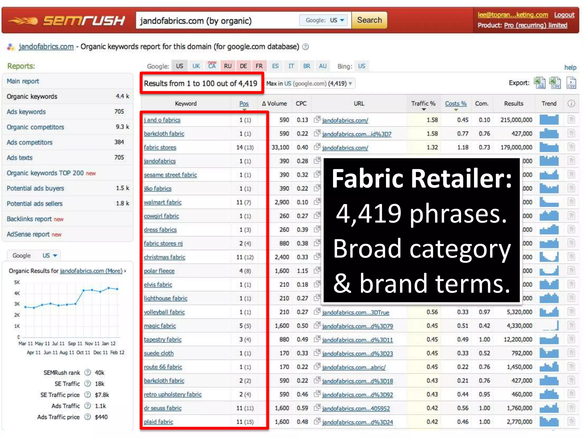
Task: Switch to Google RU database tab
Action: [x=228, y=66]
